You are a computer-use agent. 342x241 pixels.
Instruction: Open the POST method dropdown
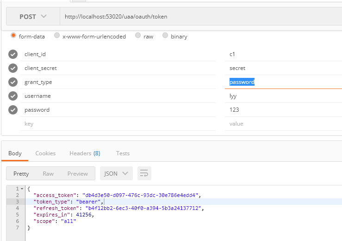click(33, 16)
